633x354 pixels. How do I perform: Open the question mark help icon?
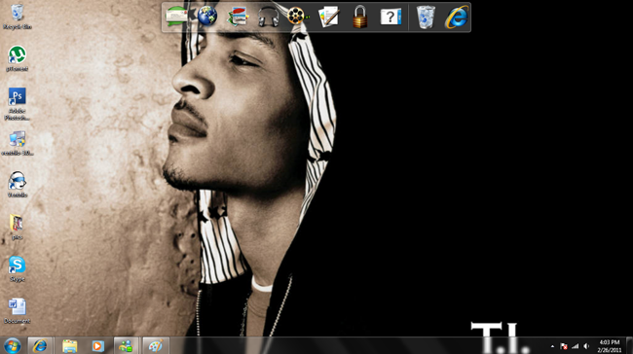click(391, 17)
